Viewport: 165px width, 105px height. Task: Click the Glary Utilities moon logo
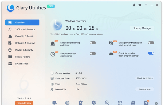(x=10, y=8)
